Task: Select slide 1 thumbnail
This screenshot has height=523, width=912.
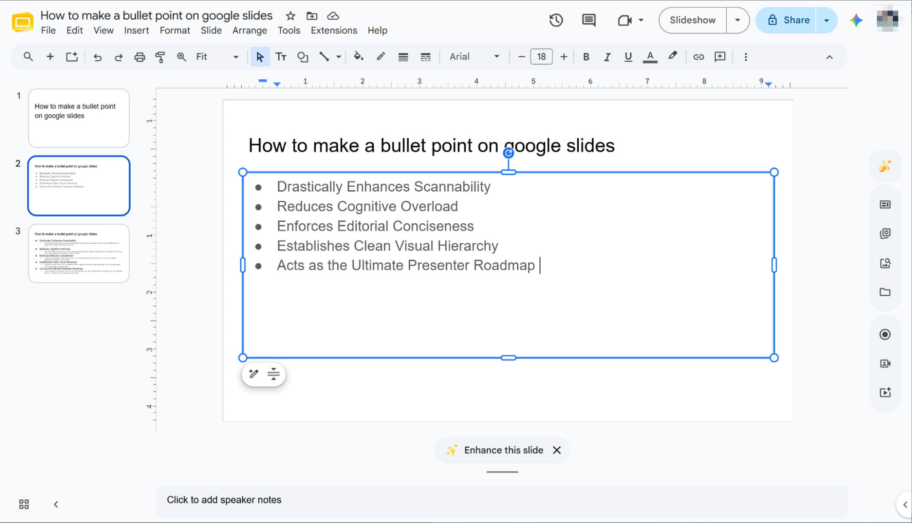Action: pyautogui.click(x=79, y=118)
